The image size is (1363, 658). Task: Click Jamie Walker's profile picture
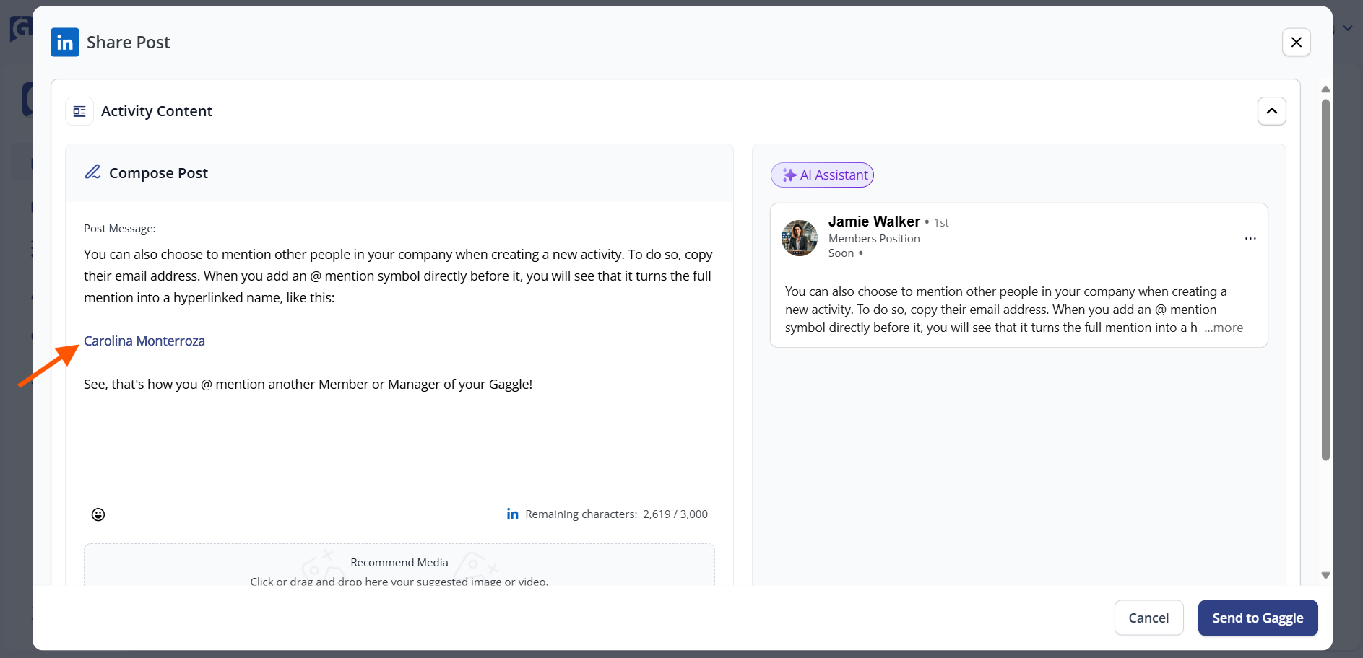point(799,237)
